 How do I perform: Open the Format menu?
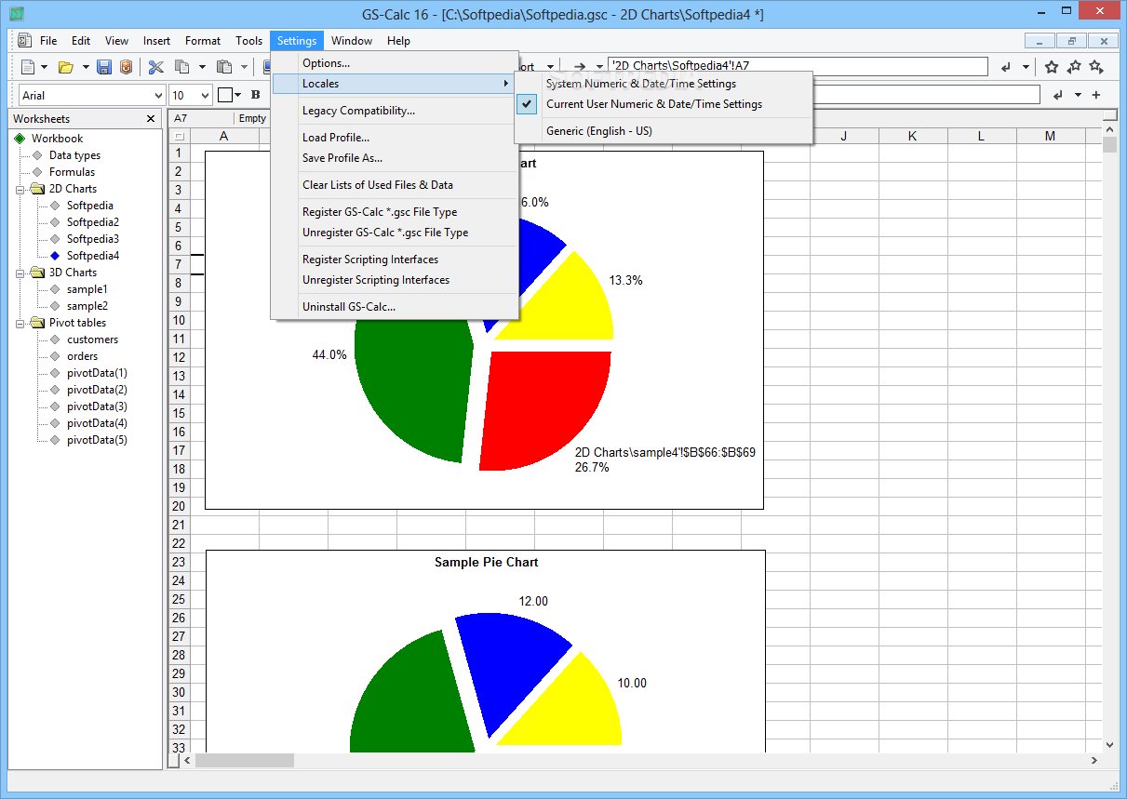coord(203,41)
